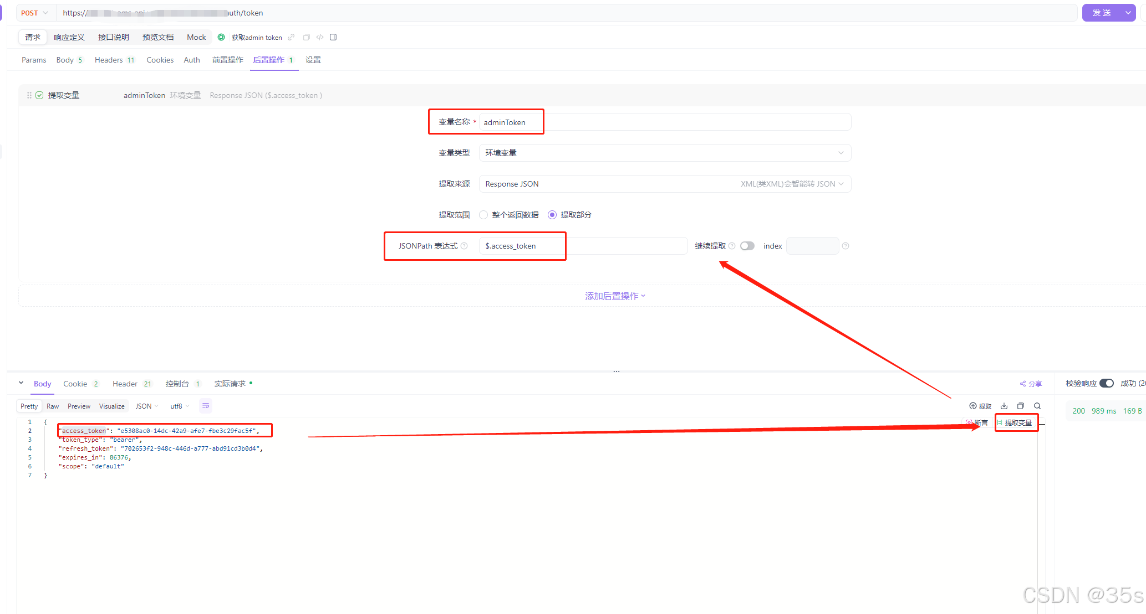Open the 变量类型 环境变量 dropdown
The width and height of the screenshot is (1146, 614).
click(664, 153)
